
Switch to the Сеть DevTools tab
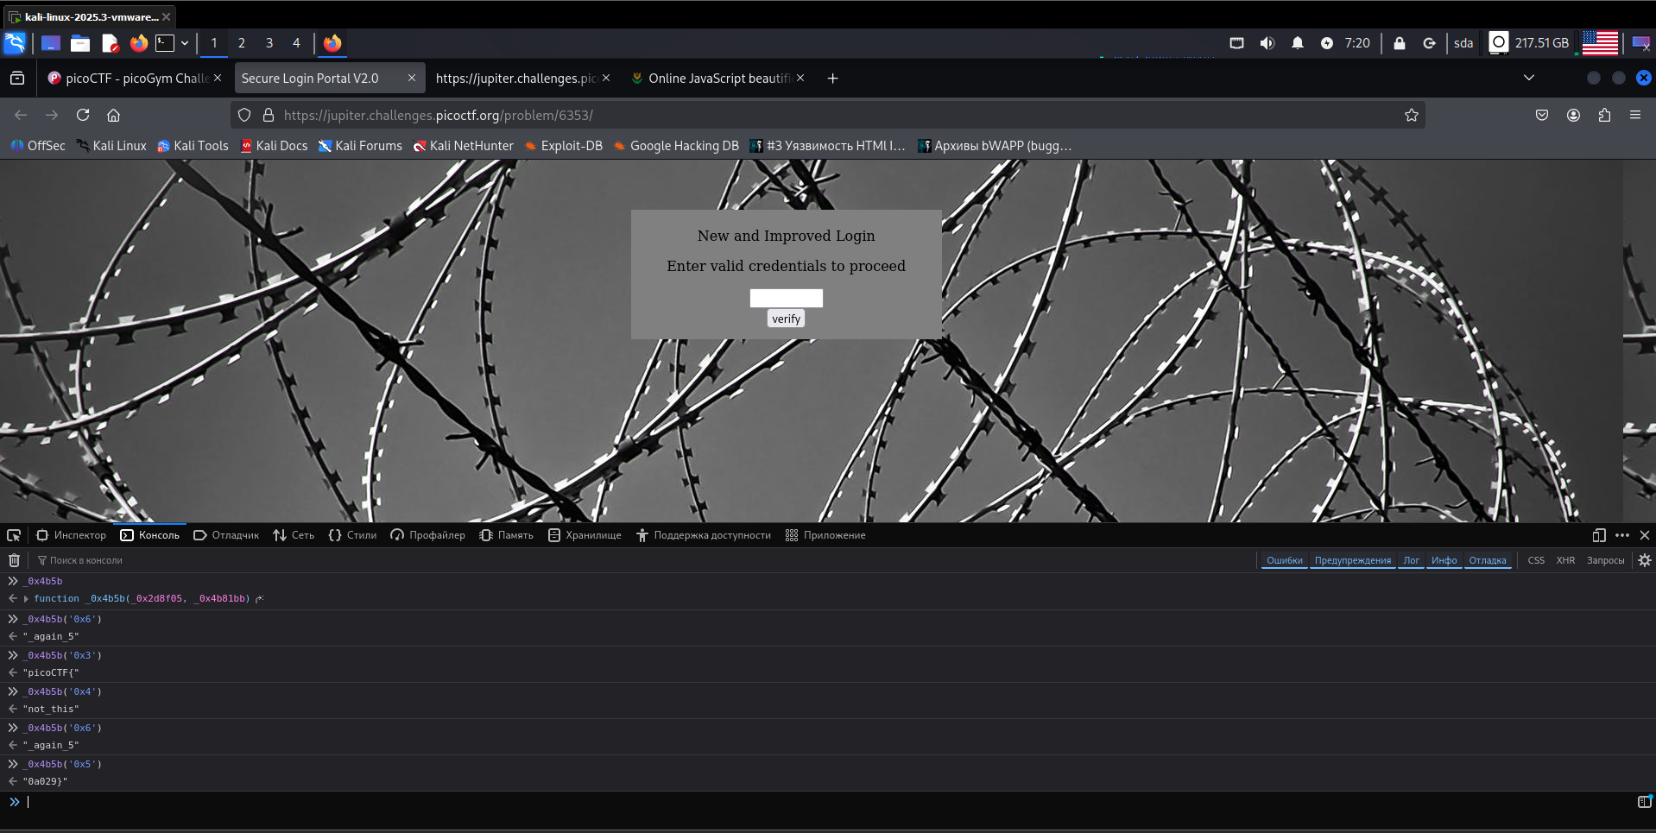click(294, 535)
